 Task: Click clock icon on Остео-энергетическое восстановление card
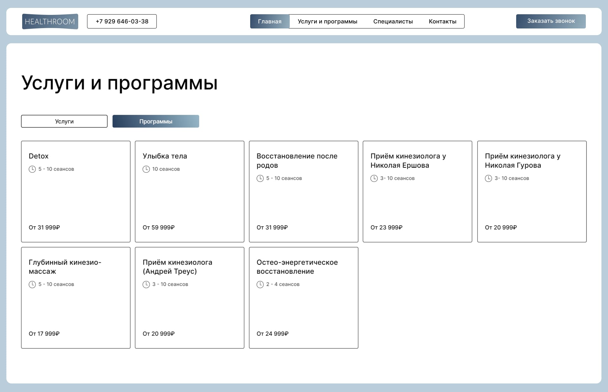click(x=260, y=284)
